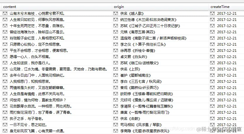Image resolution: width=244 pixels, height=134 pixels.
Task: Click the content cell icon beside 只愿君心似我心
Action: (x=5, y=44)
